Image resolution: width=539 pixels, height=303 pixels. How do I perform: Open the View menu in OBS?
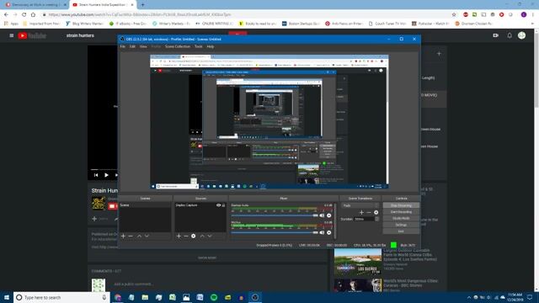[143, 46]
